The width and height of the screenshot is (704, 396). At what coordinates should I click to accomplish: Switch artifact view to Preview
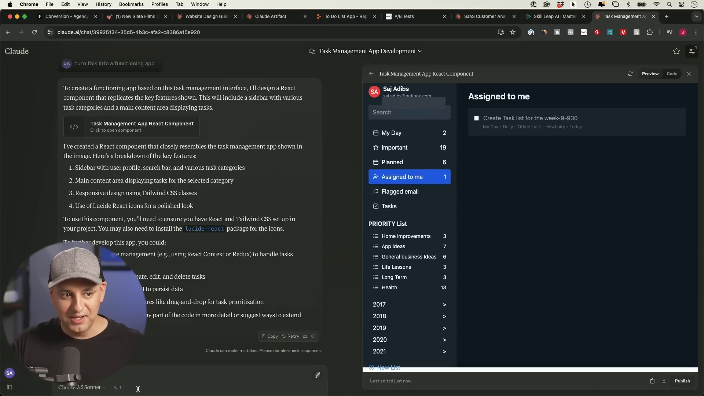point(650,74)
